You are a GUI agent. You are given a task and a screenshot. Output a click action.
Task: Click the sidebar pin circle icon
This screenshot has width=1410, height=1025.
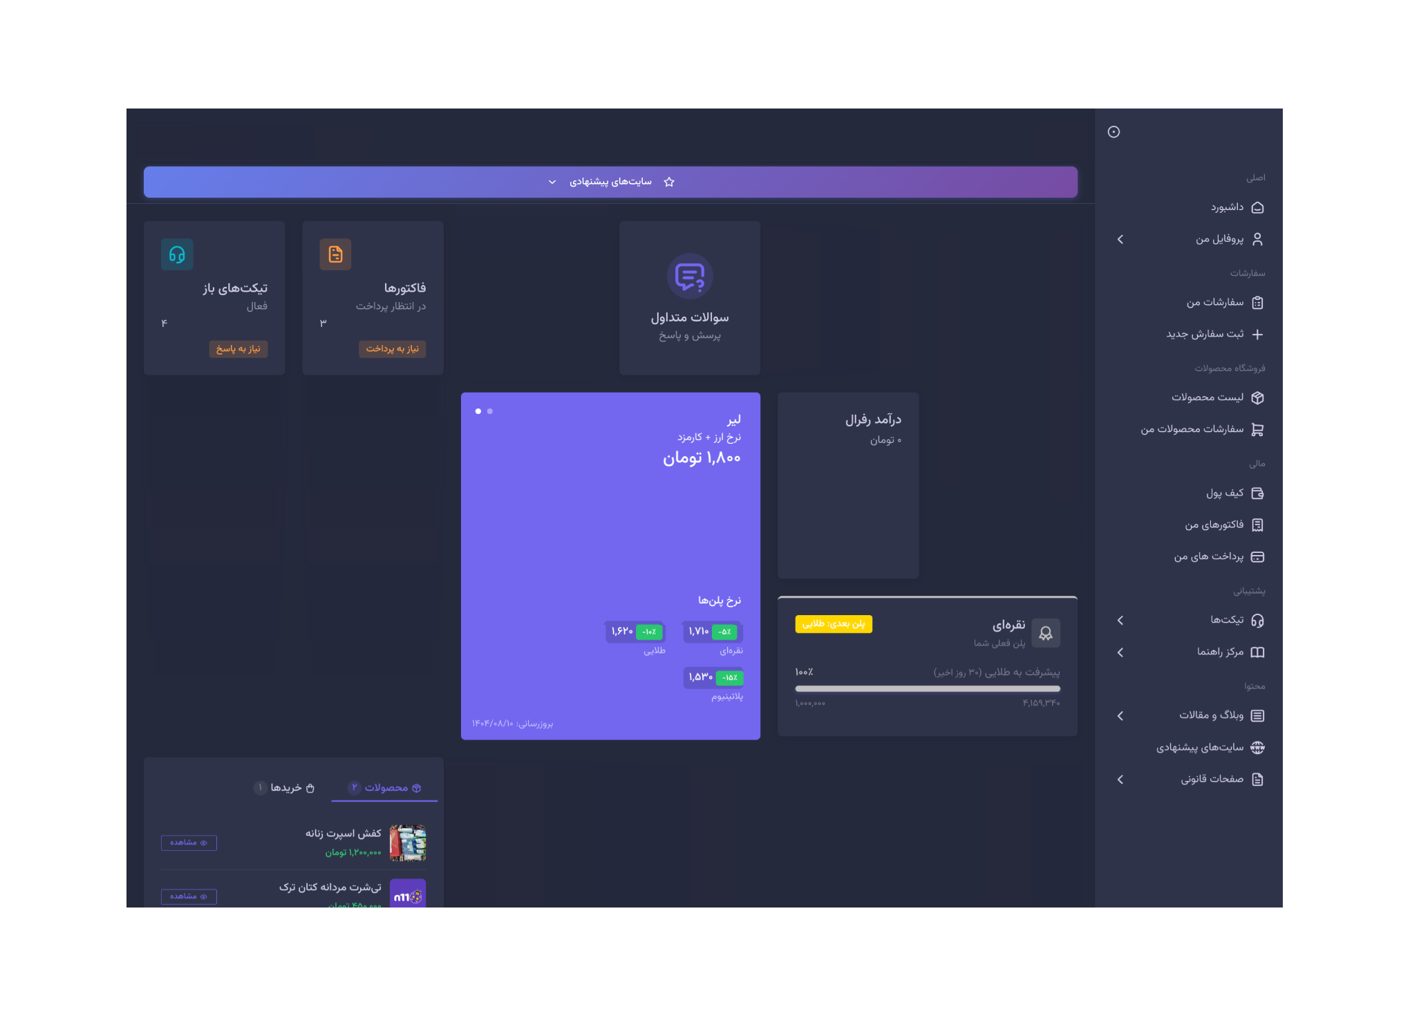coord(1113,132)
